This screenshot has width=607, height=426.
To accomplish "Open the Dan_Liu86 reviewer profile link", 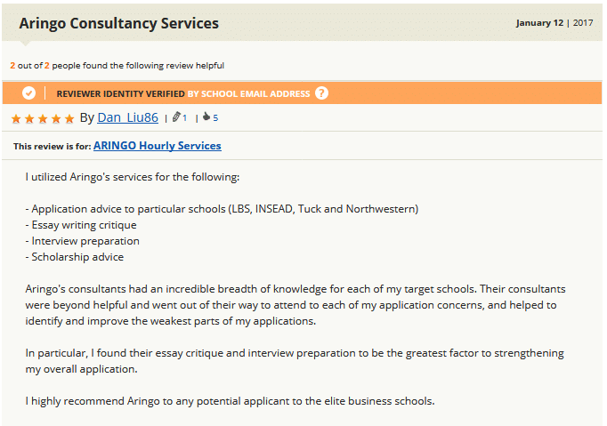I will click(x=128, y=117).
